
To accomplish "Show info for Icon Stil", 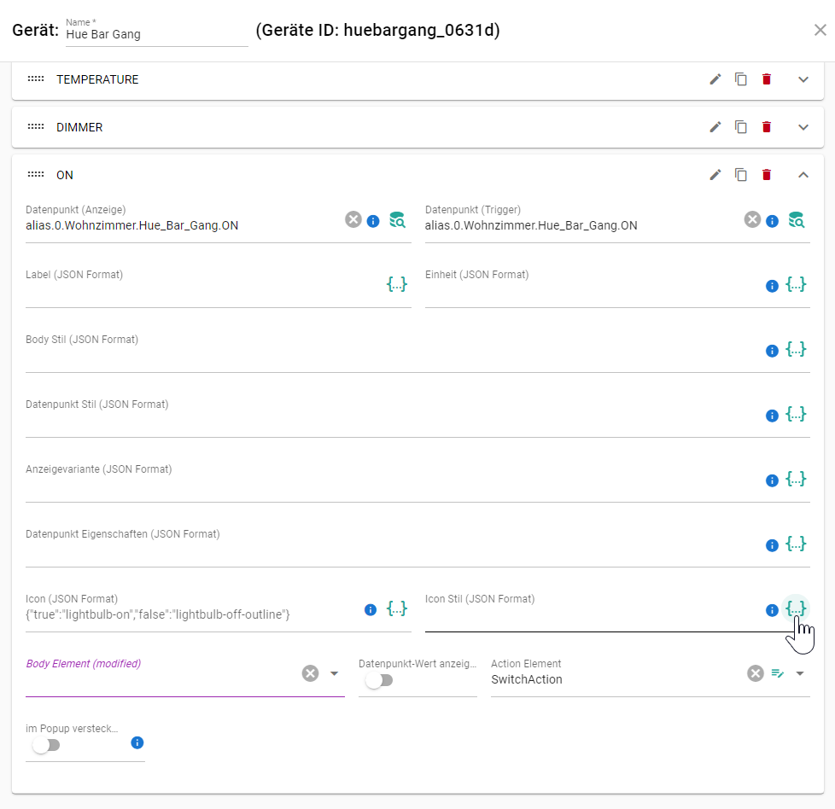I will pos(772,610).
